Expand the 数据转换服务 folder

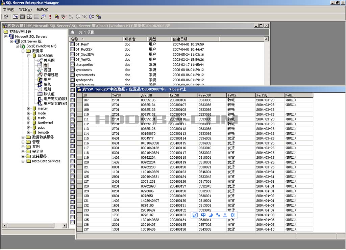coord(23,137)
